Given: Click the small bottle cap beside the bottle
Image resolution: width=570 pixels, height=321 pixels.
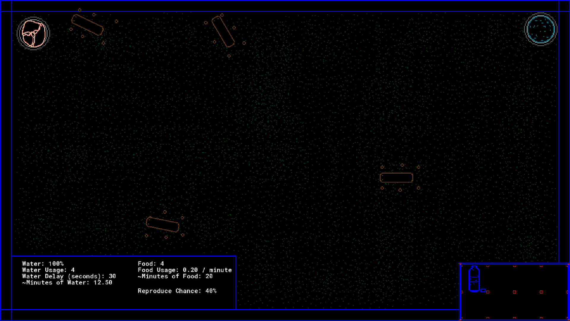Looking at the screenshot, I should coord(483,290).
